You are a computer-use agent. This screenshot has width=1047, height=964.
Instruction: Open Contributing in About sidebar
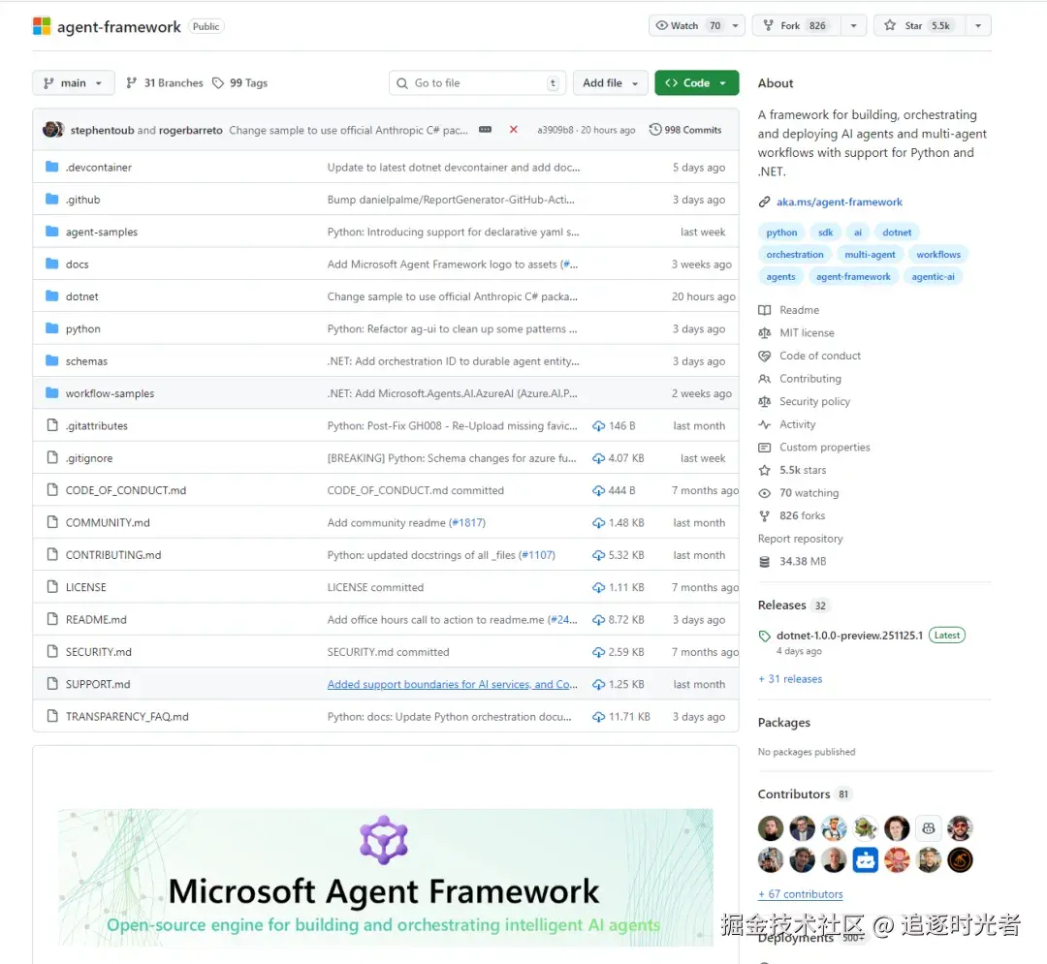(809, 378)
